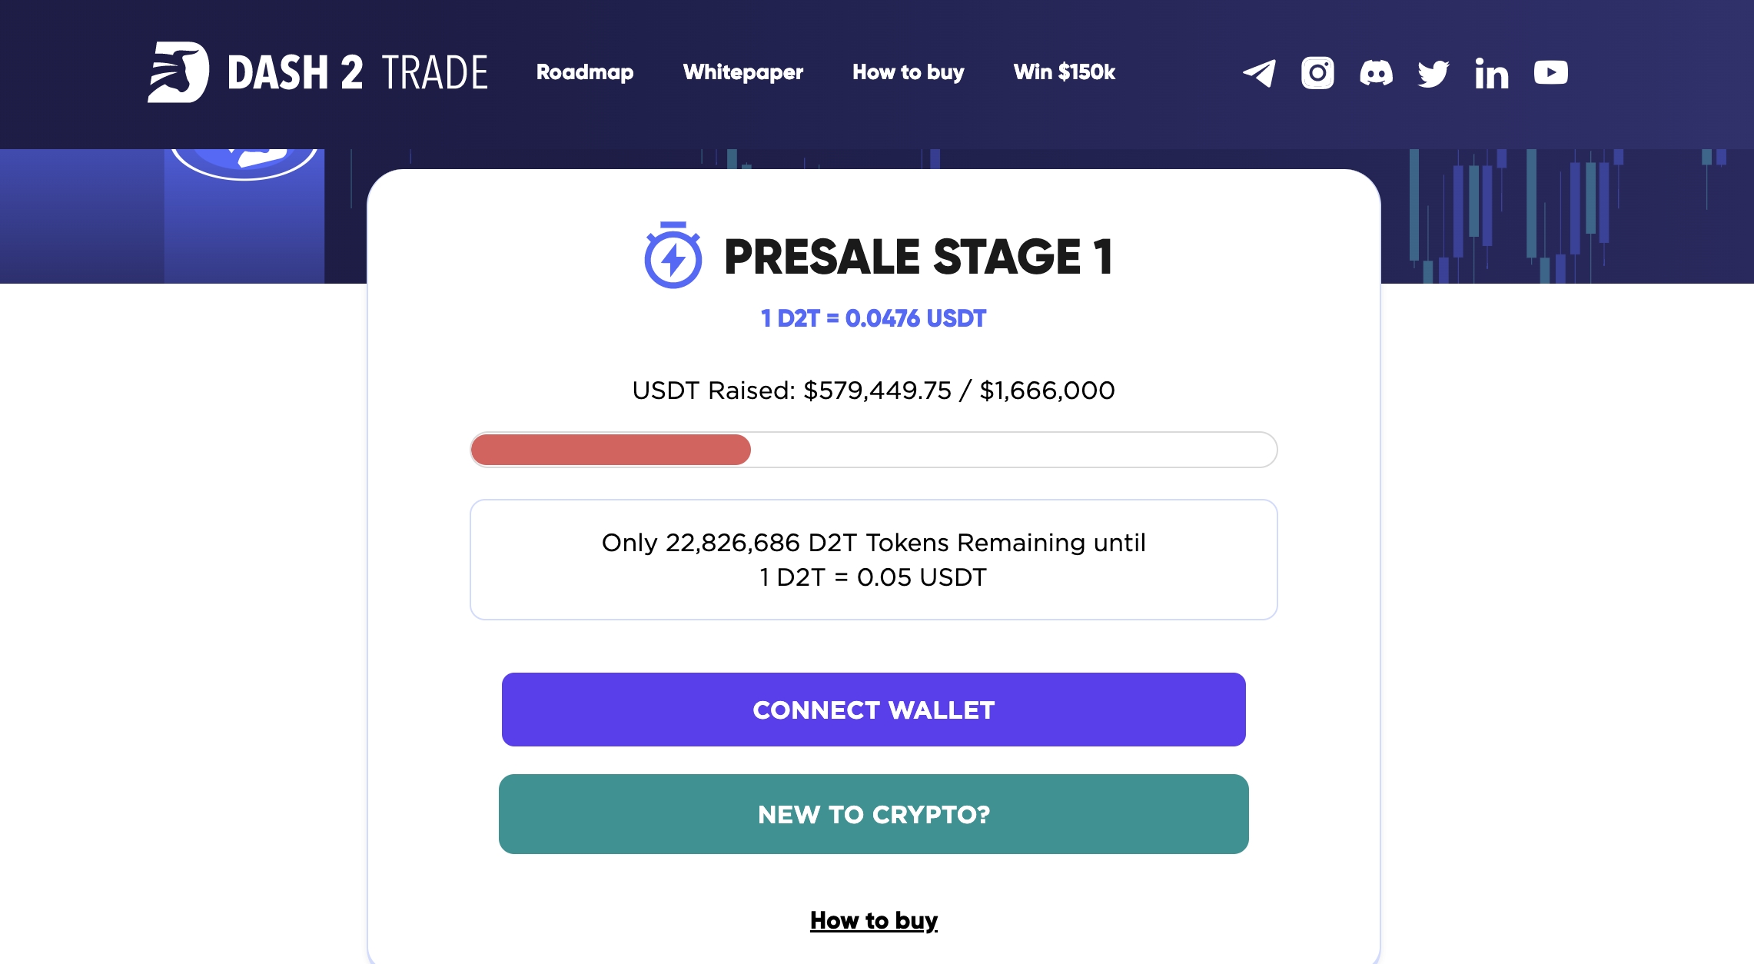1754x964 pixels.
Task: Click the PRESALE STAGE 1 heading
Action: point(919,256)
